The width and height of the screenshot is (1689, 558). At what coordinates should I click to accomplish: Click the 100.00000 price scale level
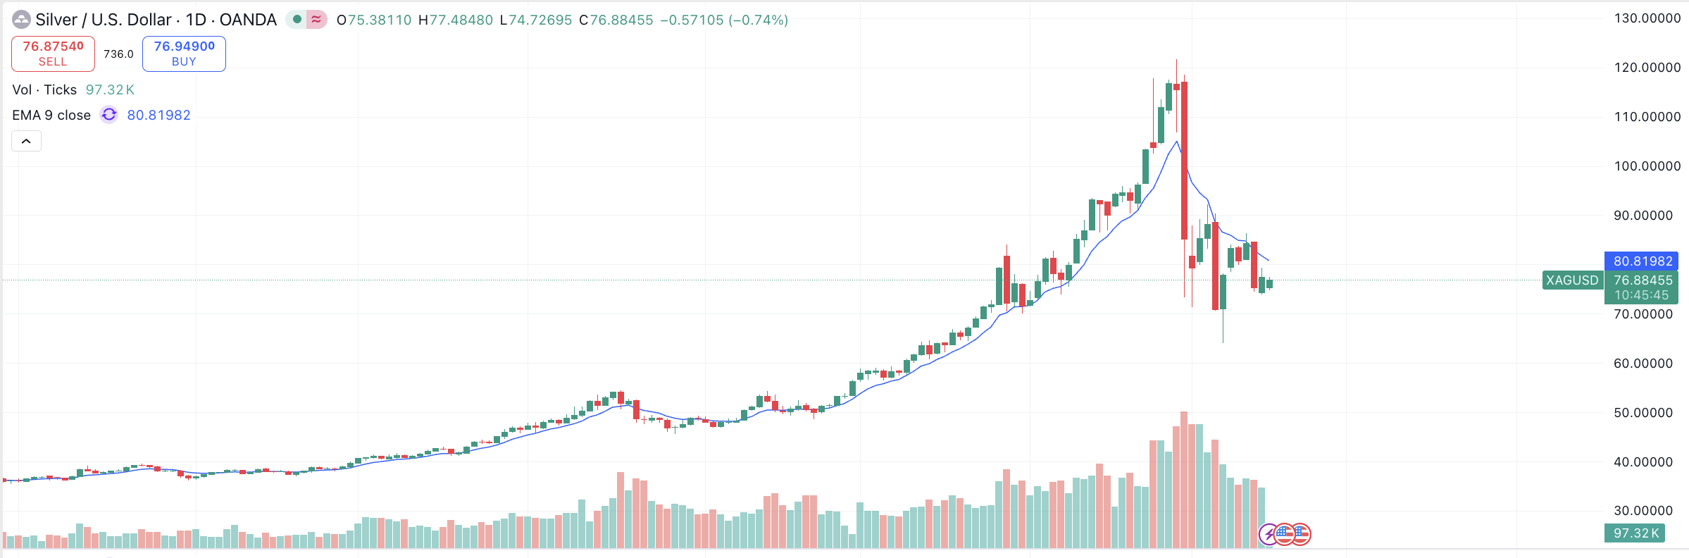pyautogui.click(x=1647, y=166)
